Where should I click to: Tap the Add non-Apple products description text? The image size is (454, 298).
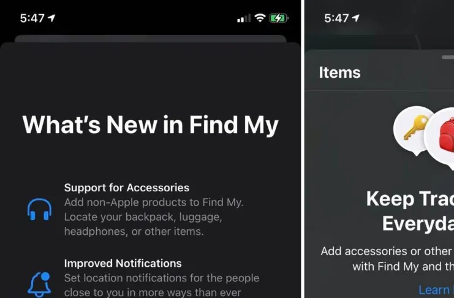[154, 217]
